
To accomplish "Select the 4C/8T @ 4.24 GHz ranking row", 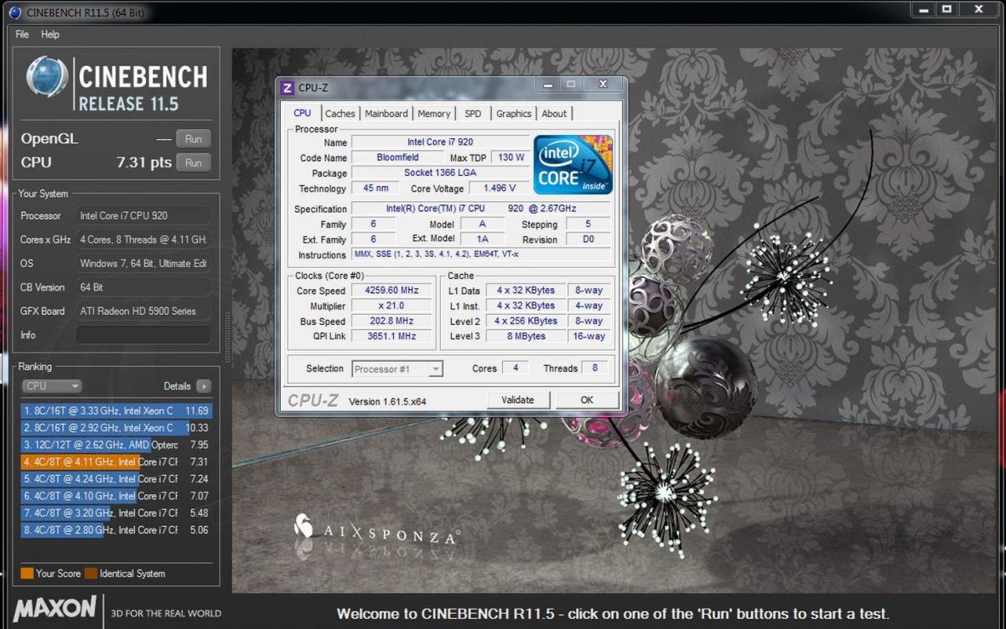I will (x=117, y=479).
